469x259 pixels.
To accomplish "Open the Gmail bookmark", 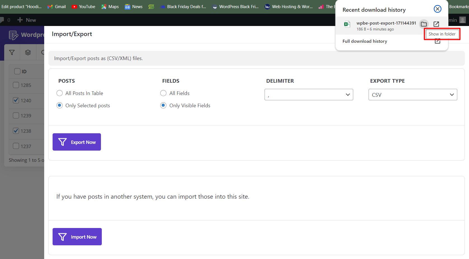I will (x=56, y=7).
